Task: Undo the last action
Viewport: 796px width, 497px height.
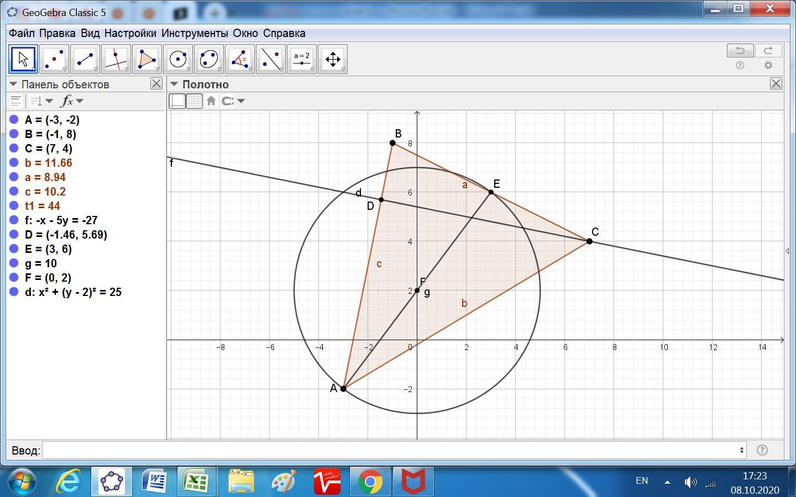Action: tap(740, 51)
